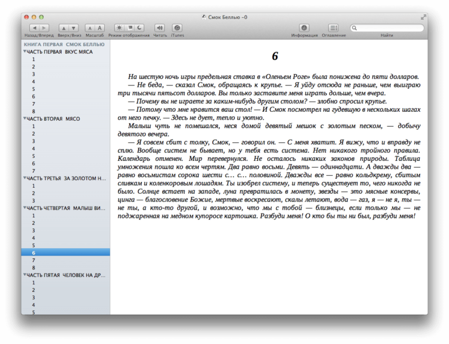This screenshot has width=449, height=344.
Task: Open chapter 1 of ЧАСТЬ ПЯТАЯ
Action: pyautogui.click(x=34, y=282)
